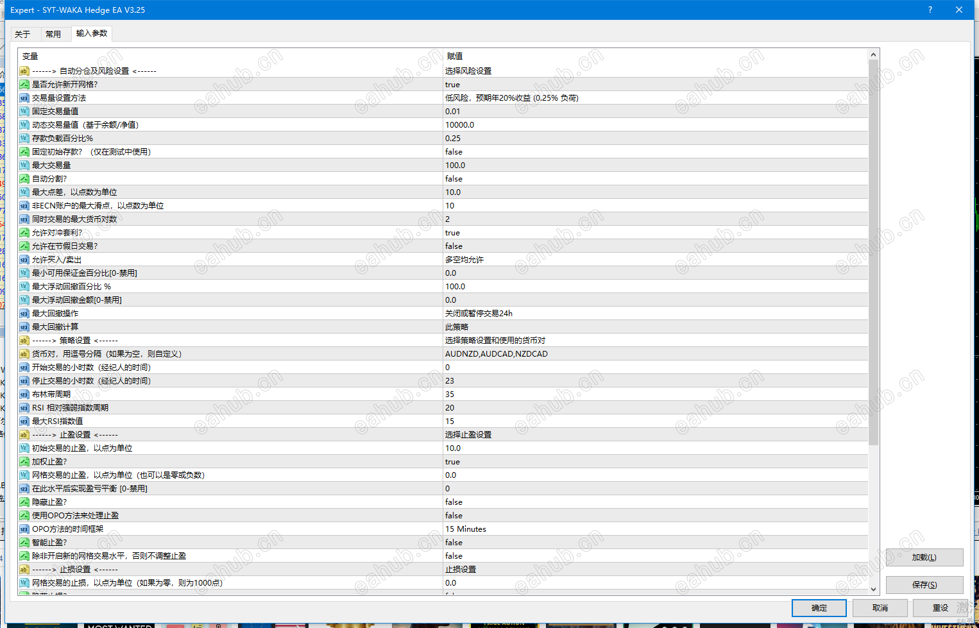Click the ab icon beside 货币对 parameter
This screenshot has width=979, height=628.
[24, 353]
